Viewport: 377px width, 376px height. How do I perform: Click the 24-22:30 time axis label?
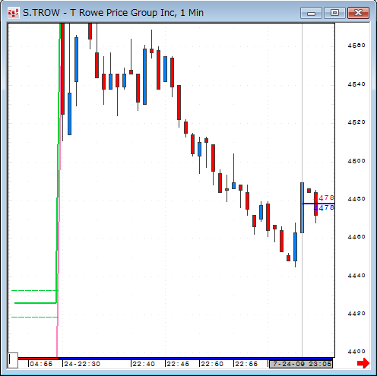click(82, 364)
